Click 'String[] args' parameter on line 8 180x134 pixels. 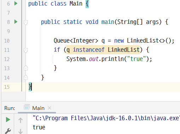pyautogui.click(x=138, y=22)
